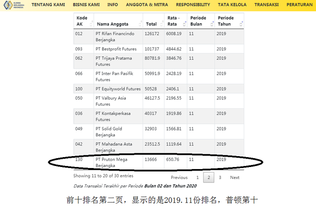Open the TENTANG KAMI menu
316x212 pixels.
coord(48,4)
